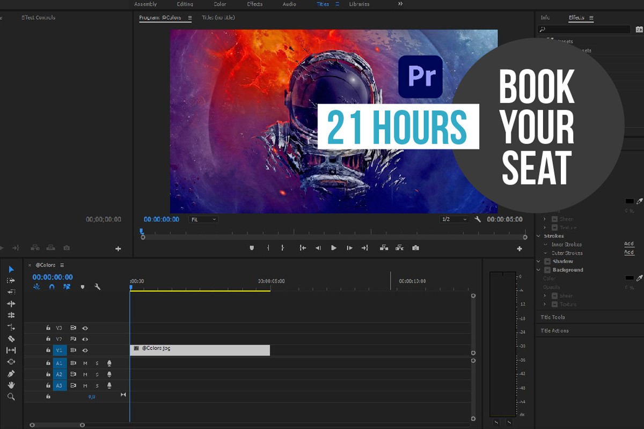
Task: Step forward one frame
Action: [349, 248]
